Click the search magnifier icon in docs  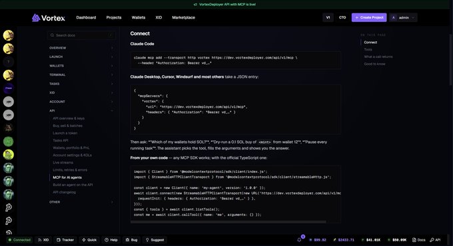[x=52, y=35]
